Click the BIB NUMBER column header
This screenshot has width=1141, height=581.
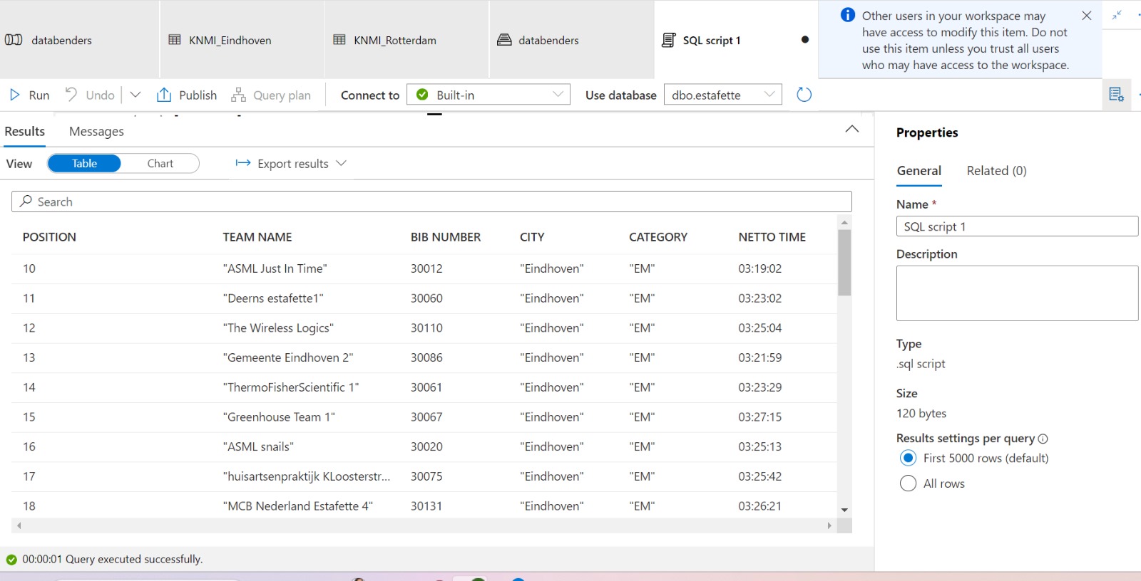pyautogui.click(x=446, y=237)
